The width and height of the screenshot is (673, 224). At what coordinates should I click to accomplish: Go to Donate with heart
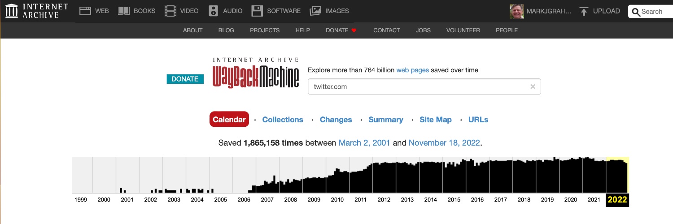tap(341, 30)
